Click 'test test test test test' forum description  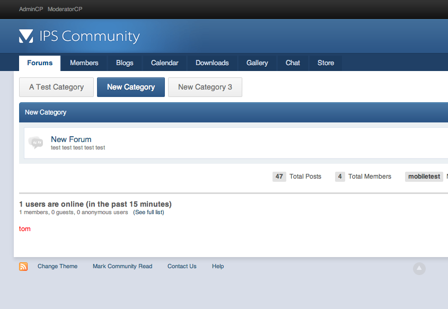point(78,148)
